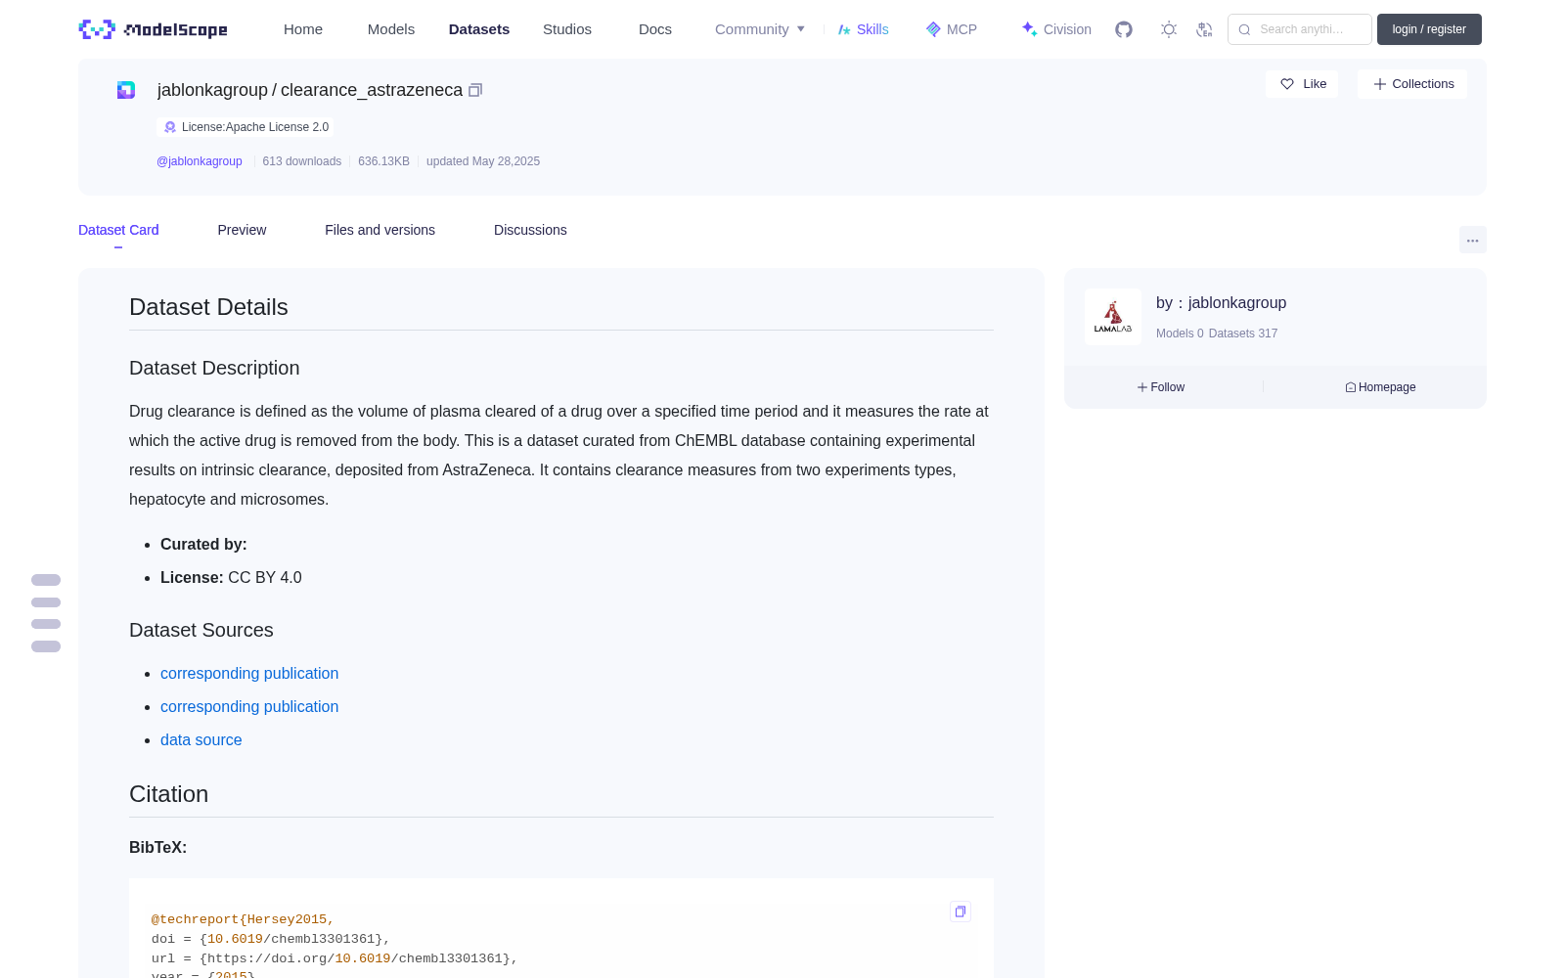Open the table of contents outline widget

[x=46, y=613]
